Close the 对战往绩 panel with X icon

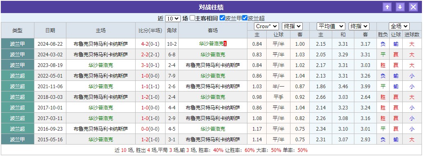[x=413, y=7]
